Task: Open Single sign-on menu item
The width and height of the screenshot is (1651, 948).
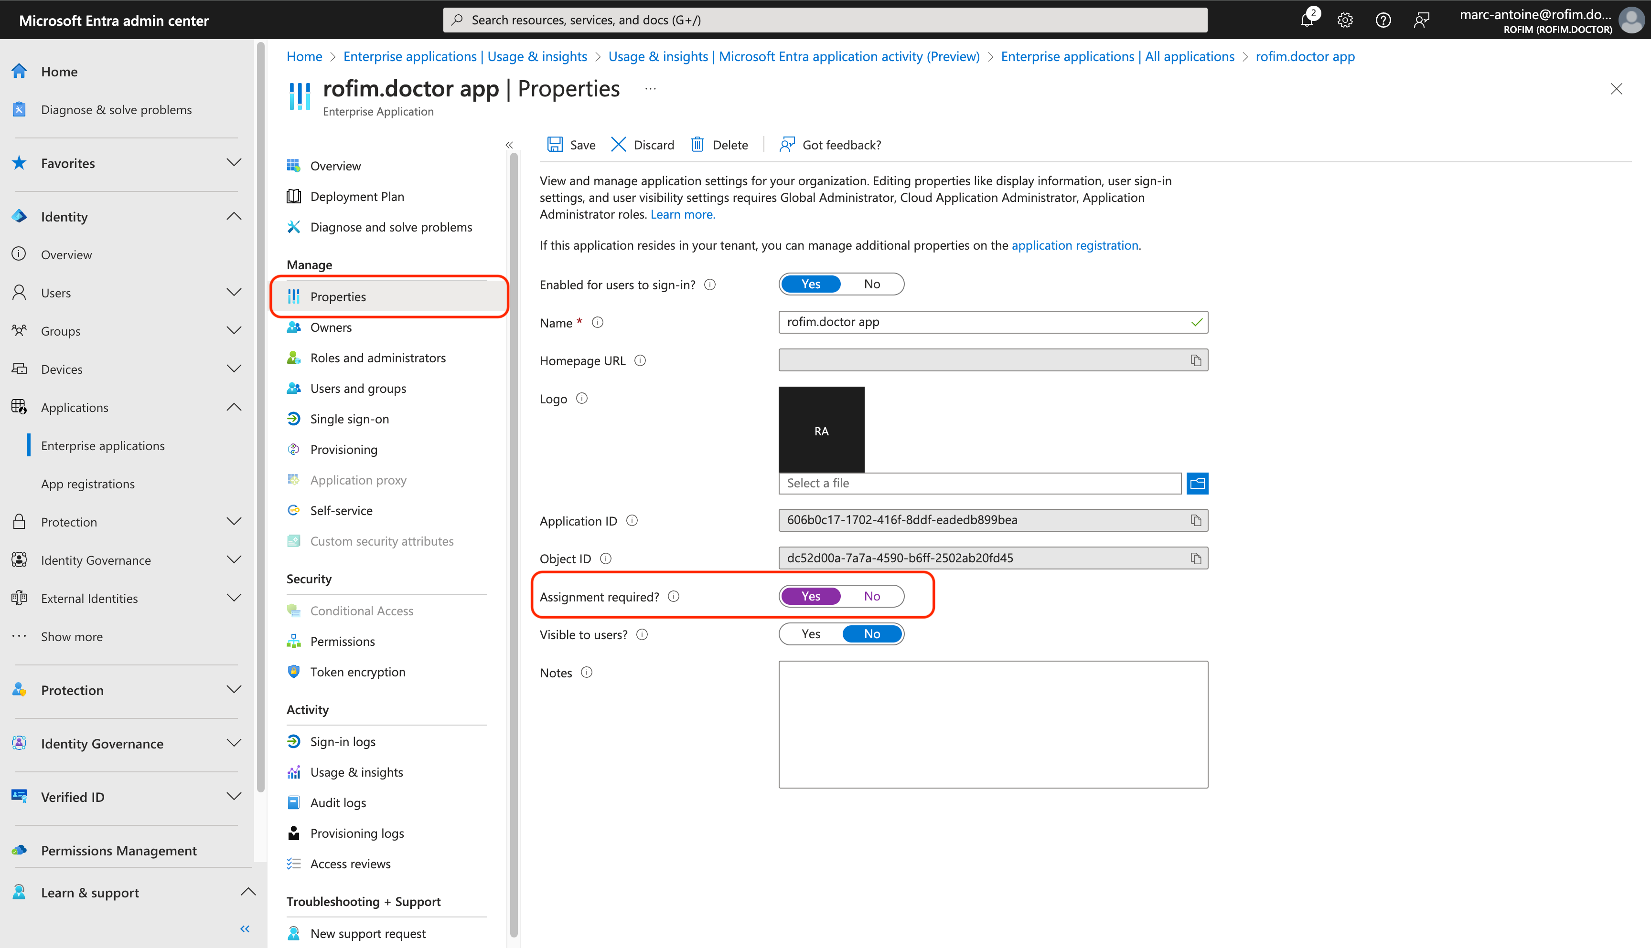Action: [349, 419]
